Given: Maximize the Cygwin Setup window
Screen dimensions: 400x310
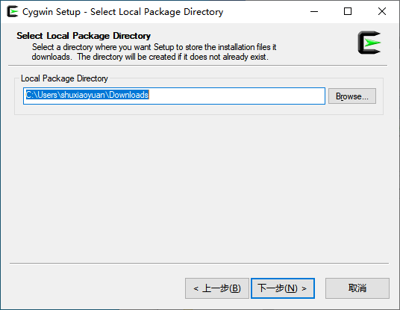Looking at the screenshot, I should 348,11.
